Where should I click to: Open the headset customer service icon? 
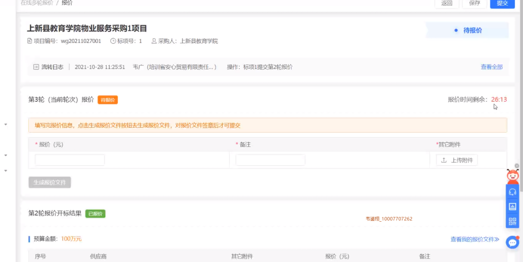[x=512, y=192]
